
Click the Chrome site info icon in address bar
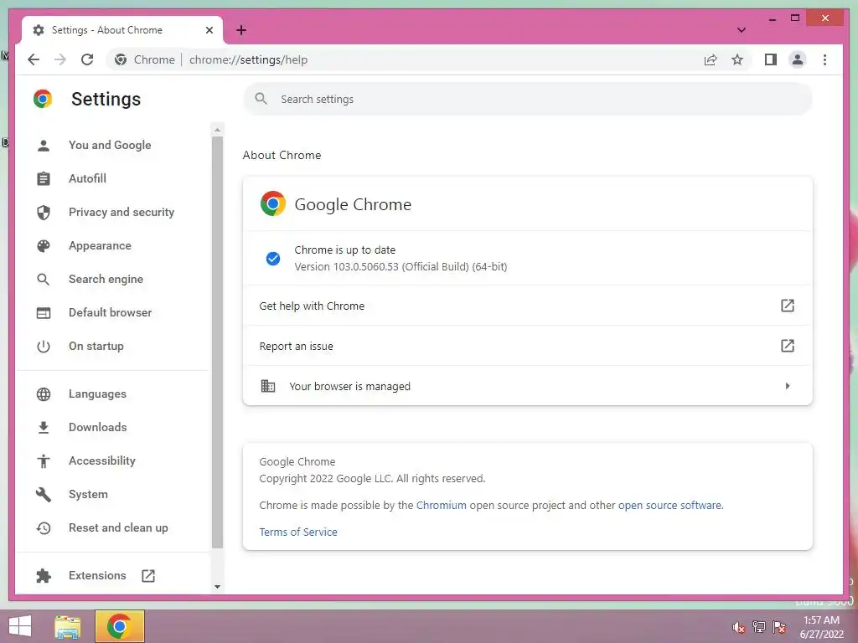coord(121,59)
